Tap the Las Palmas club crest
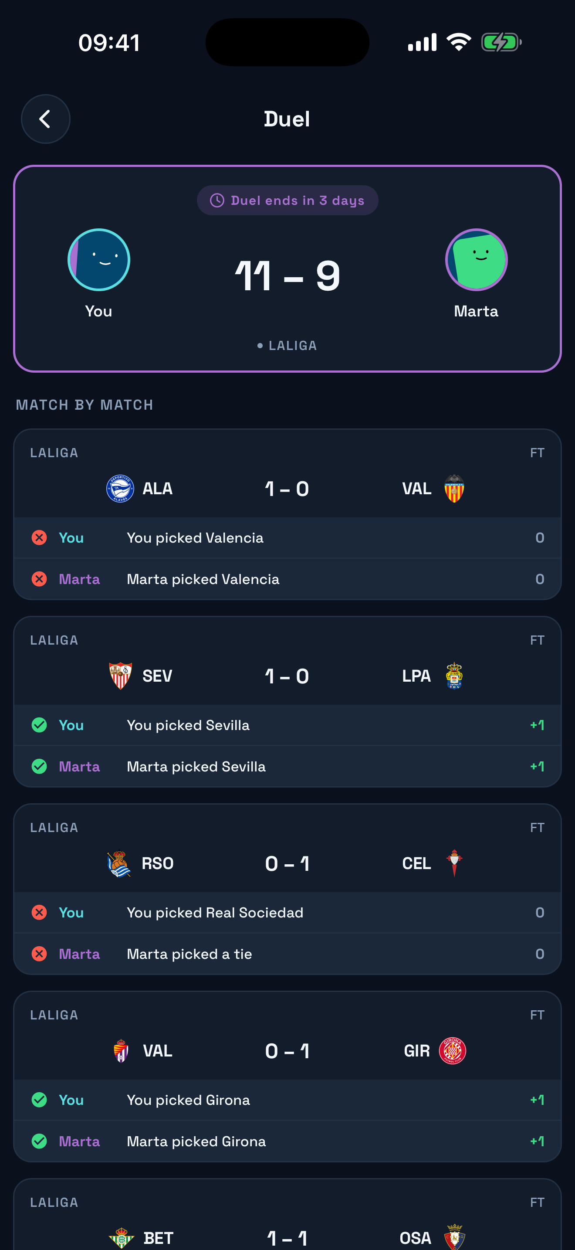 click(x=454, y=676)
